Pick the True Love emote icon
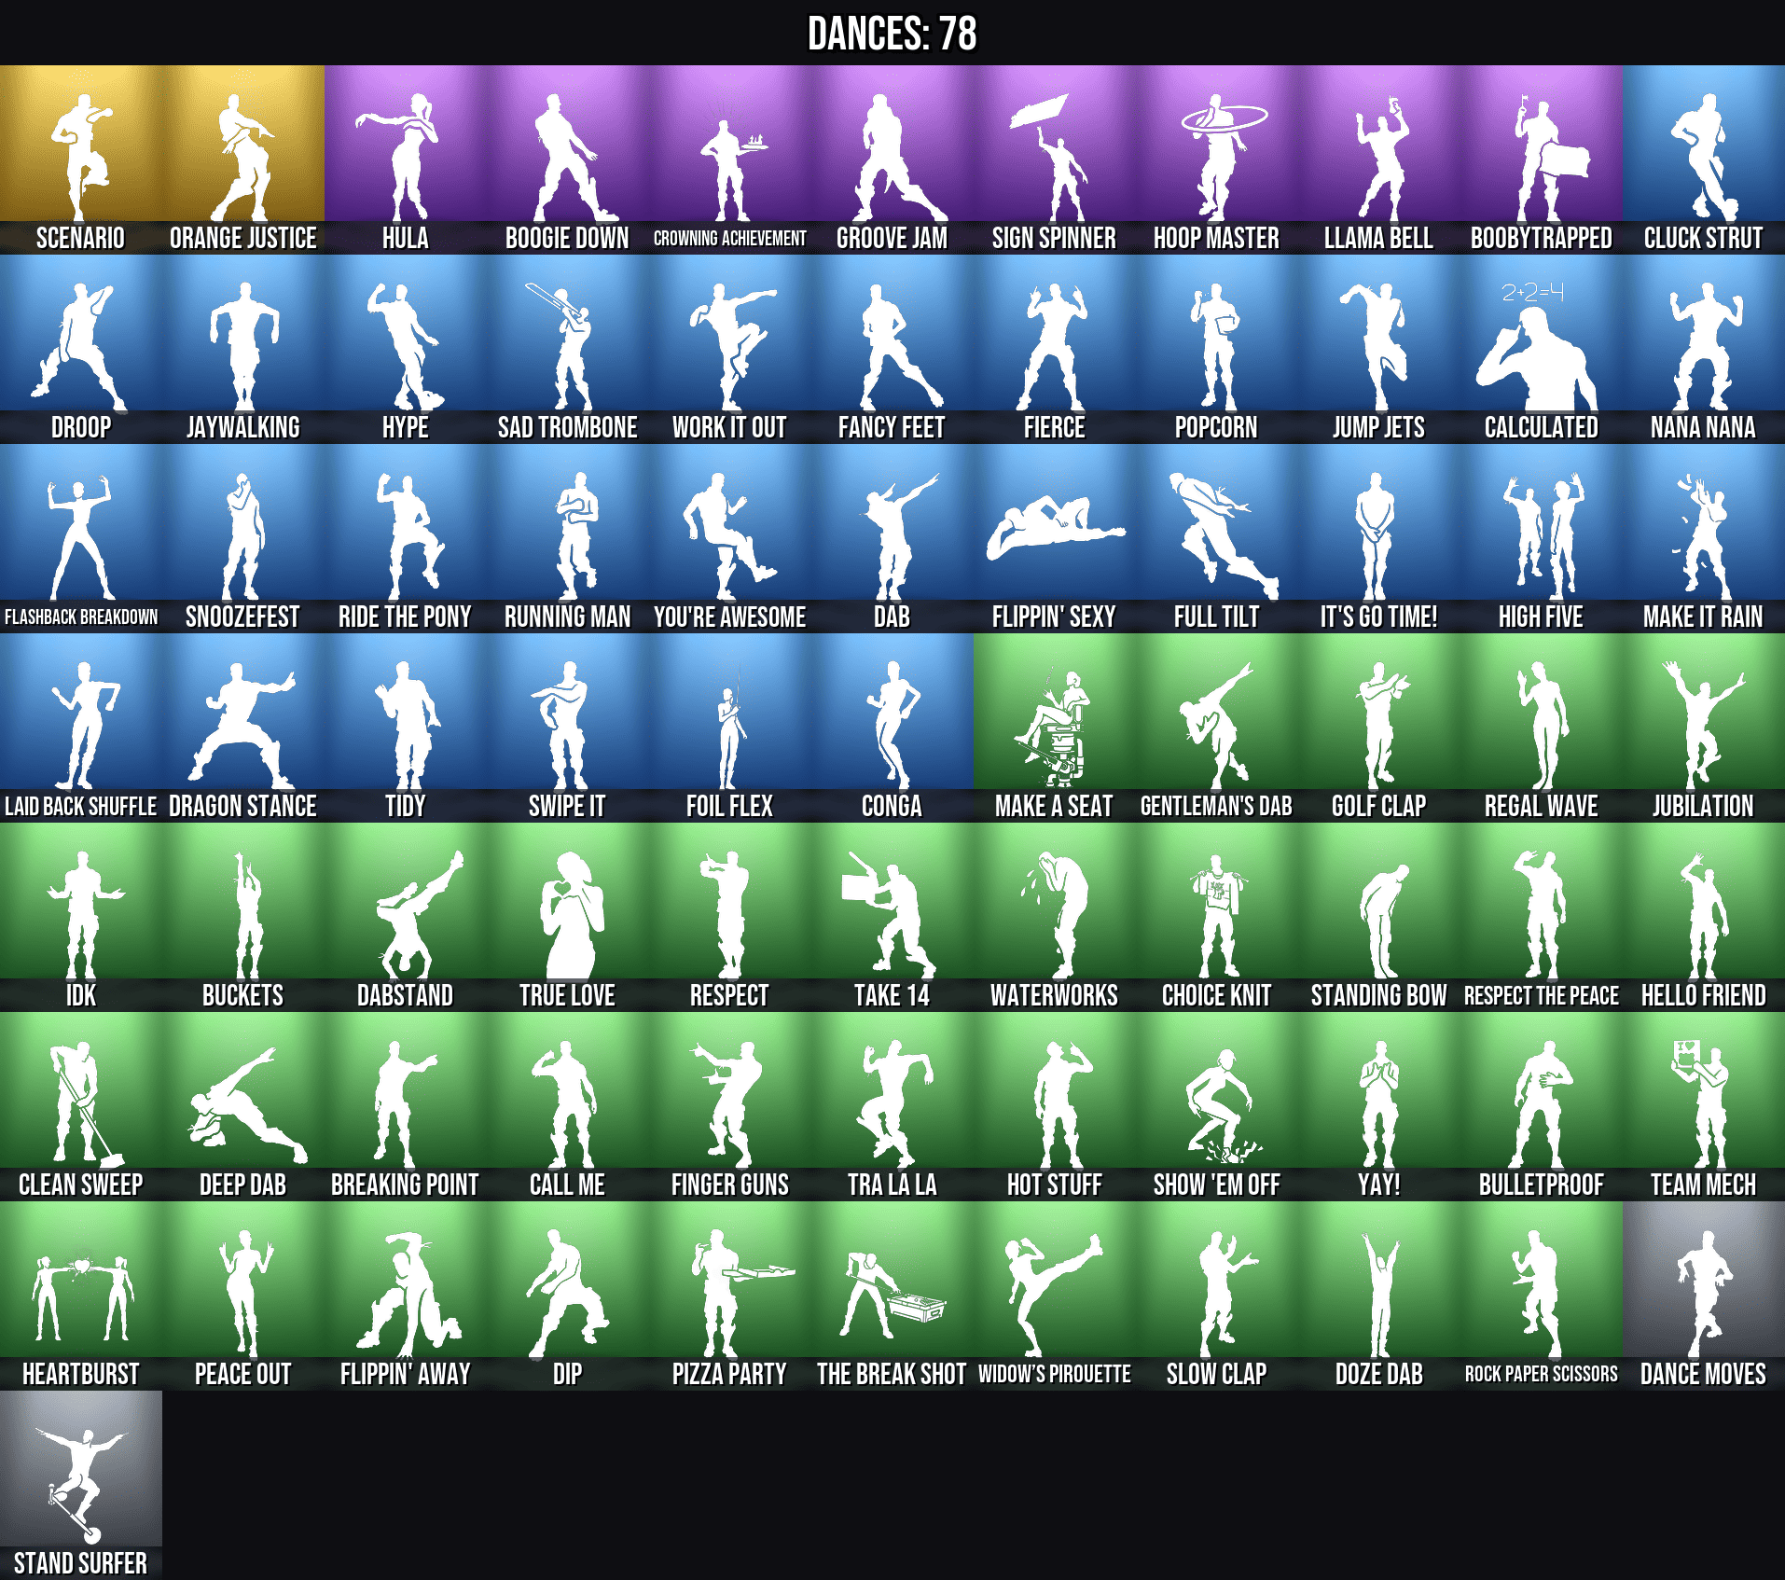The image size is (1785, 1580). tap(568, 916)
